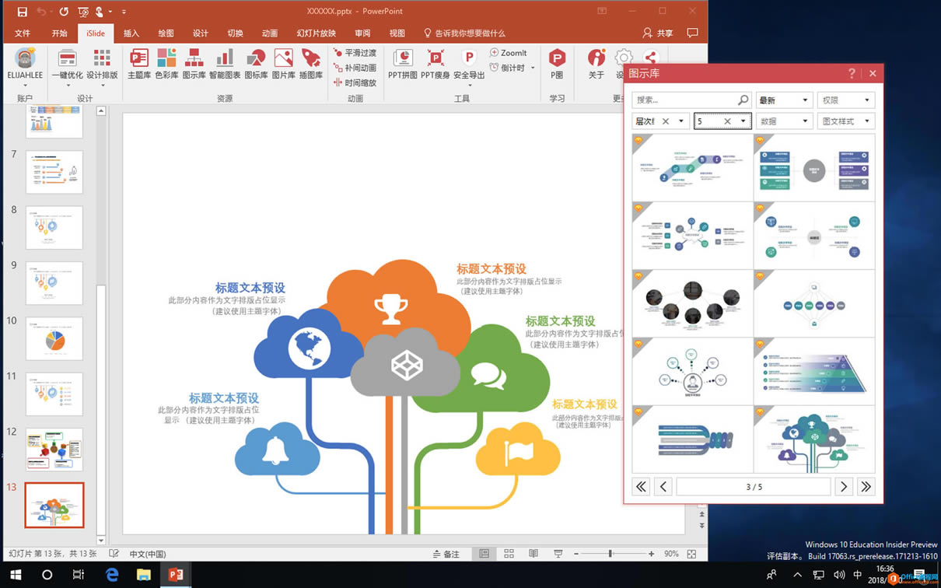This screenshot has height=588, width=941.
Task: Go to next page in 图示库 gallery
Action: click(844, 486)
